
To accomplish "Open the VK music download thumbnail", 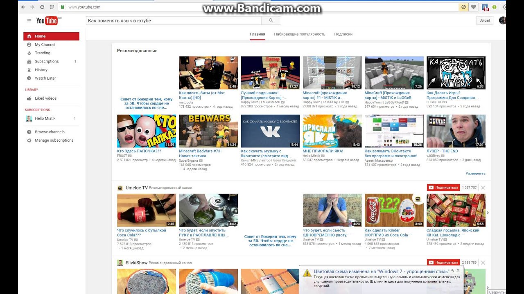I will pyautogui.click(x=270, y=131).
